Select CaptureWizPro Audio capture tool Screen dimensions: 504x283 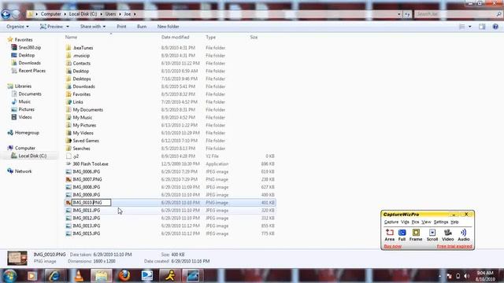[x=464, y=235]
